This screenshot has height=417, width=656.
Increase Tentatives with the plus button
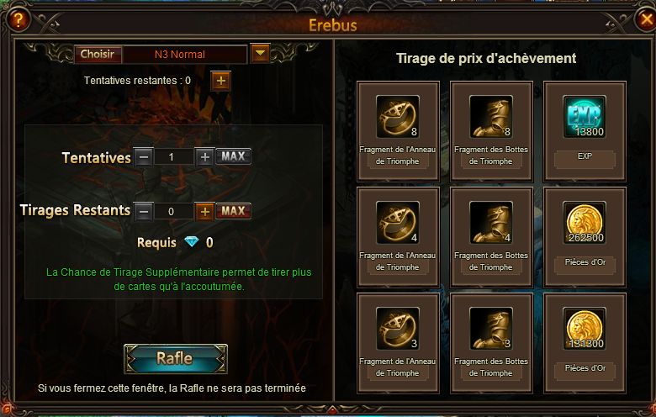[x=204, y=157]
